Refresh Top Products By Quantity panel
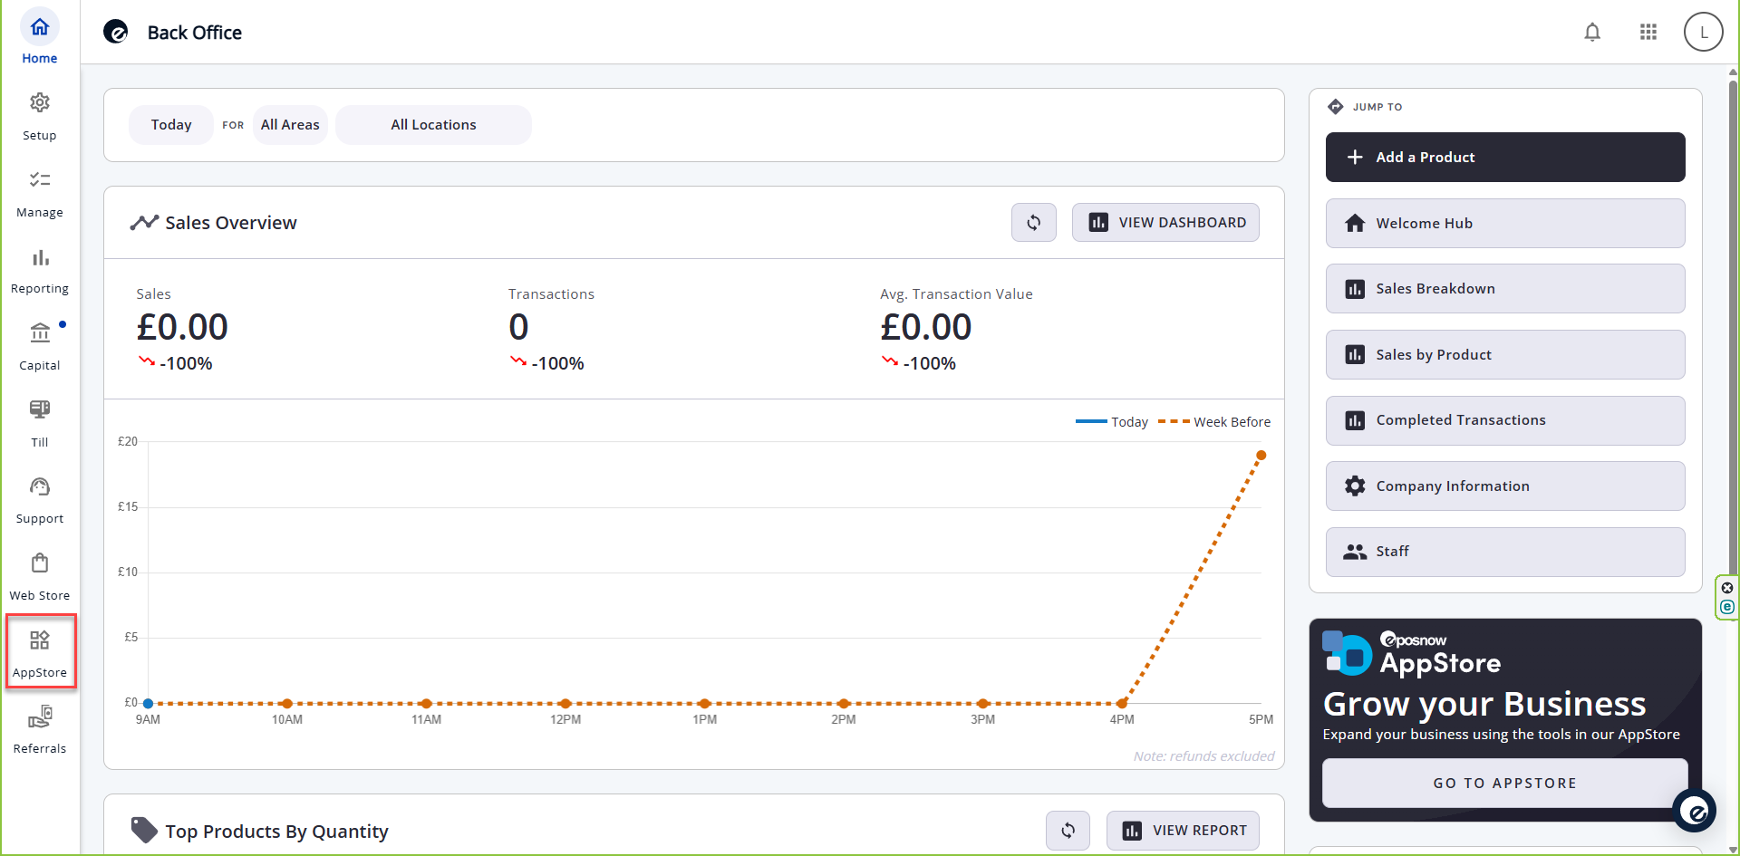 (x=1068, y=831)
